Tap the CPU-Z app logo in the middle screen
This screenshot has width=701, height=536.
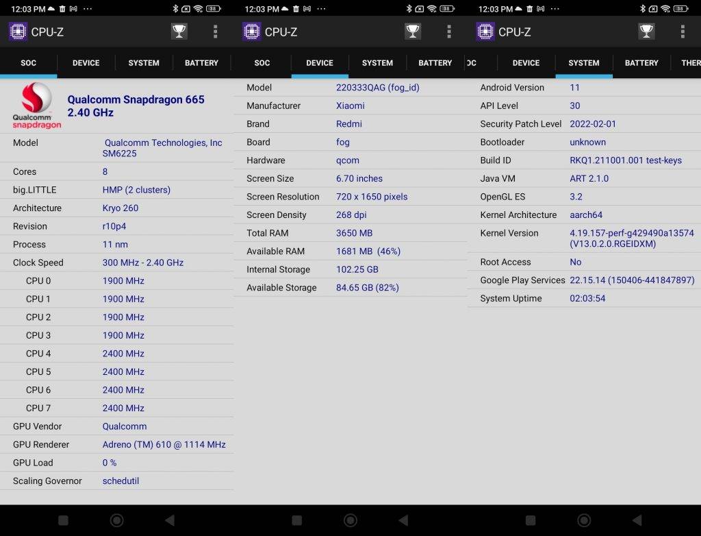pos(252,32)
